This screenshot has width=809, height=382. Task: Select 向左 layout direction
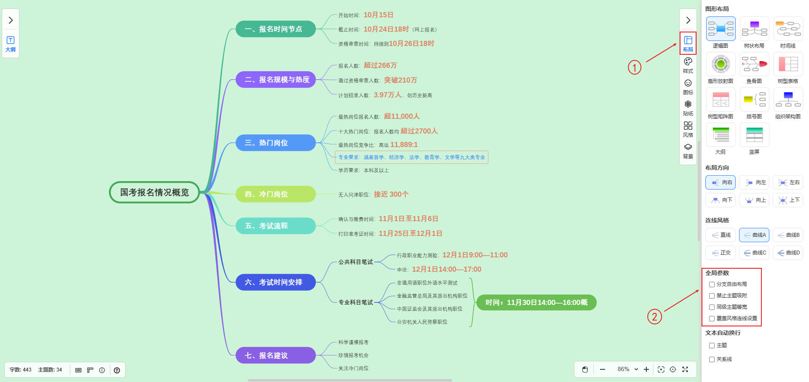pos(754,182)
